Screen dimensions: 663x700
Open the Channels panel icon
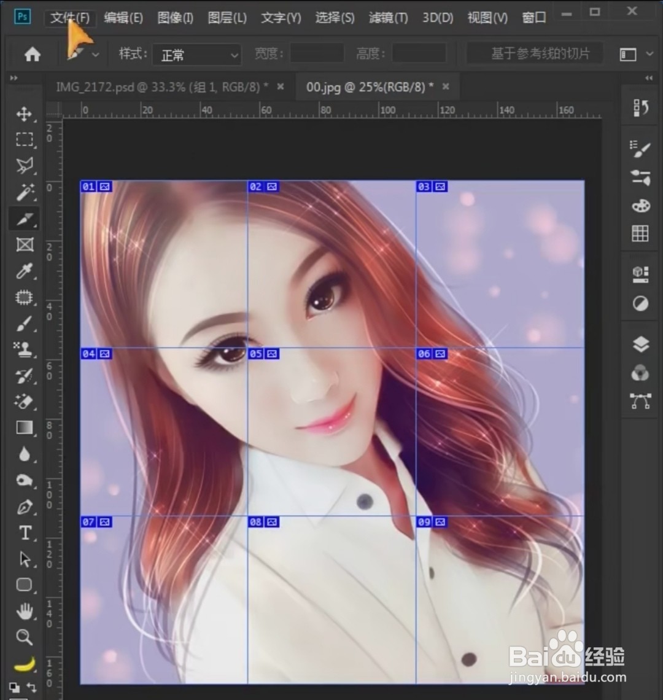click(x=641, y=373)
